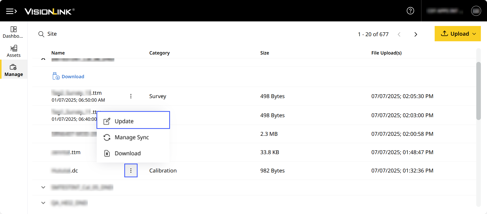
Task: Click the vertical scrollbar thumb
Action: [478, 90]
